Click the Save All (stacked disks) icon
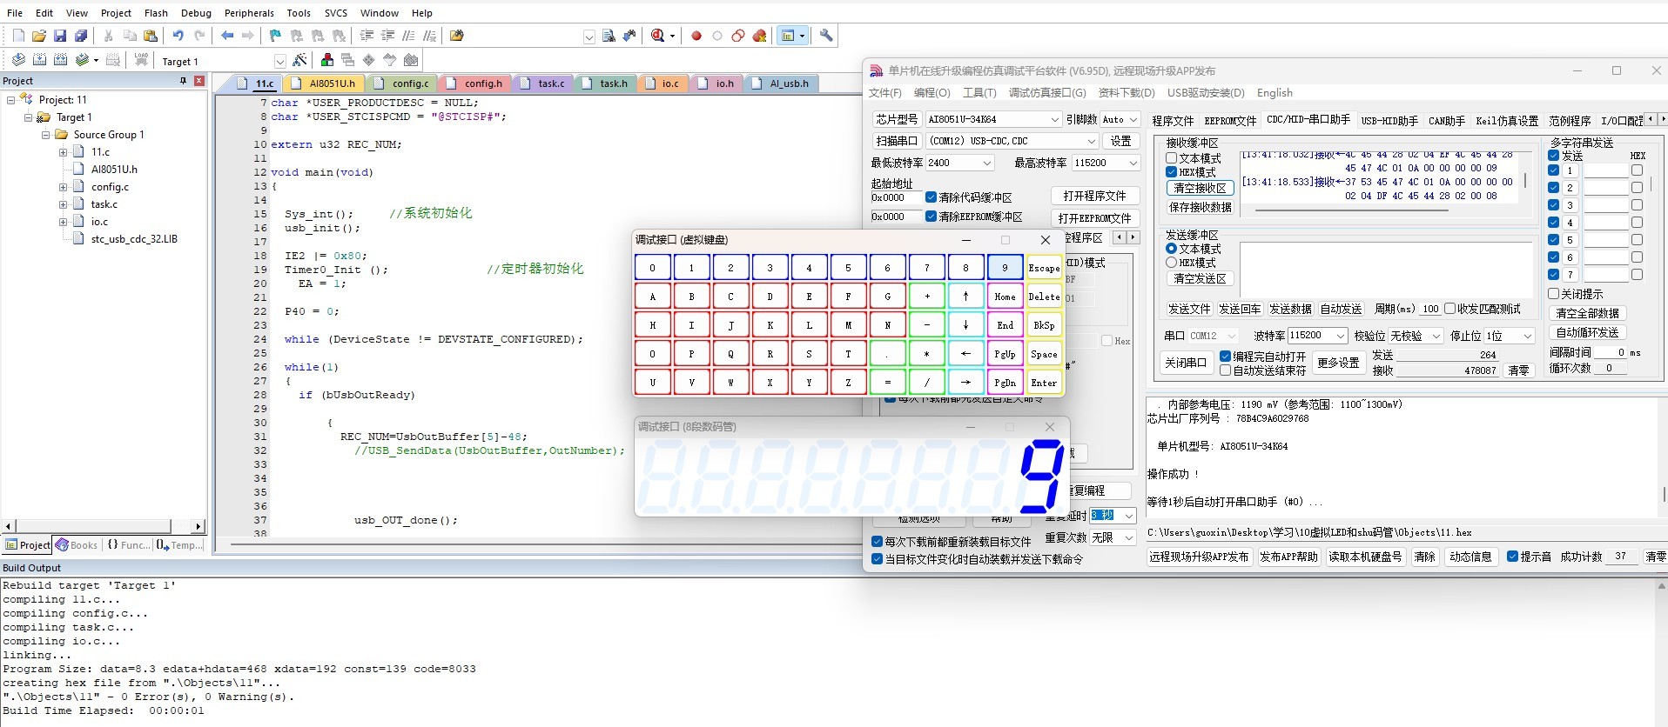1668x727 pixels. (81, 36)
